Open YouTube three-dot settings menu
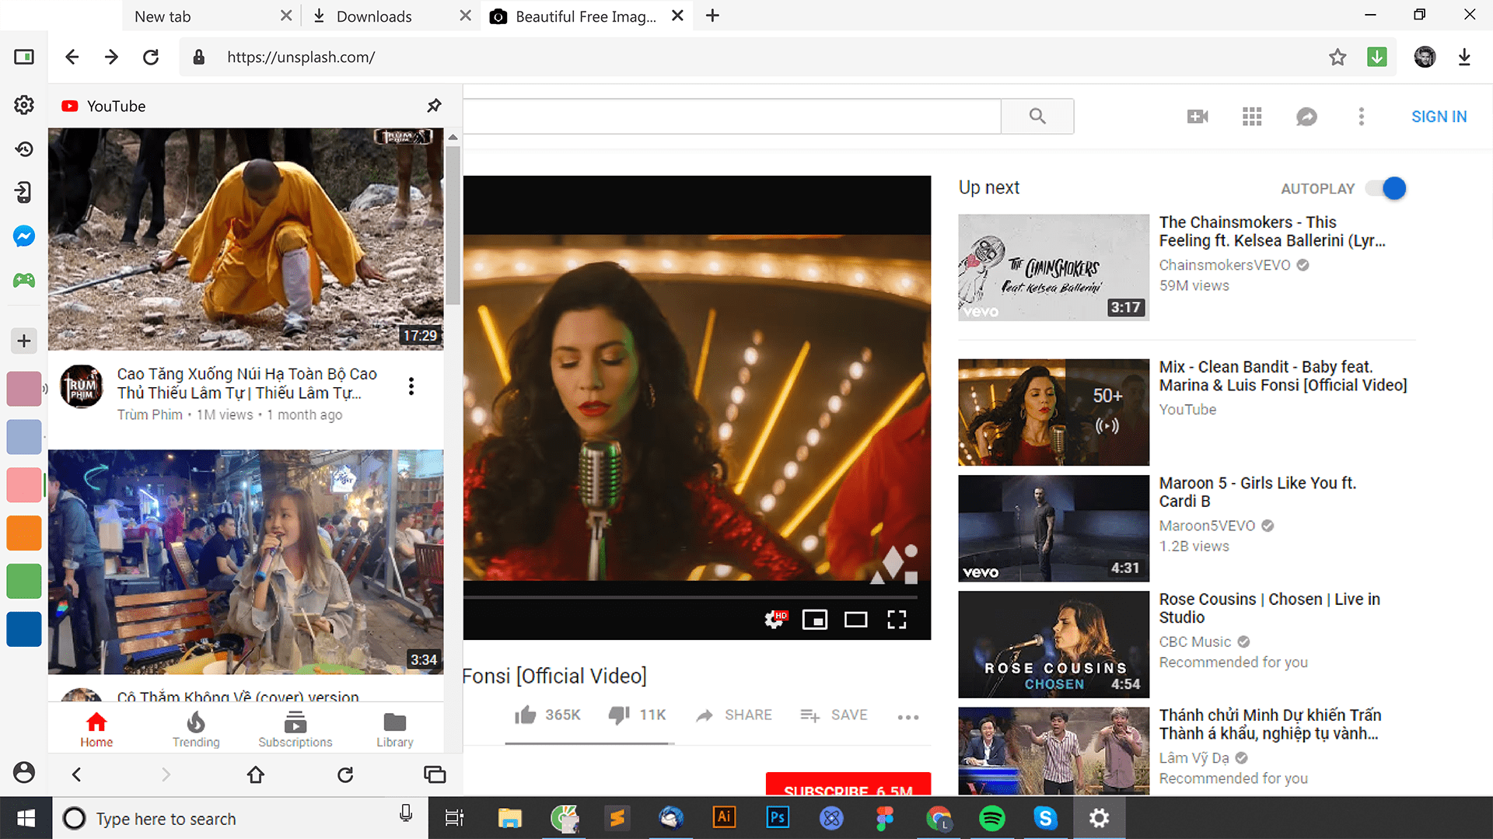1493x839 pixels. [x=1361, y=117]
